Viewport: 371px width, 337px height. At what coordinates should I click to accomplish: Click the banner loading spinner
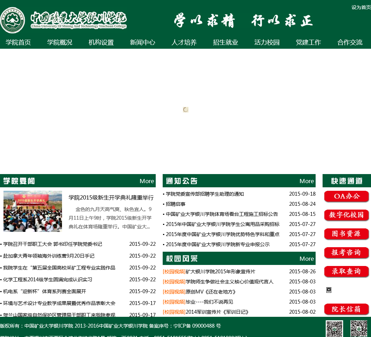click(x=186, y=110)
